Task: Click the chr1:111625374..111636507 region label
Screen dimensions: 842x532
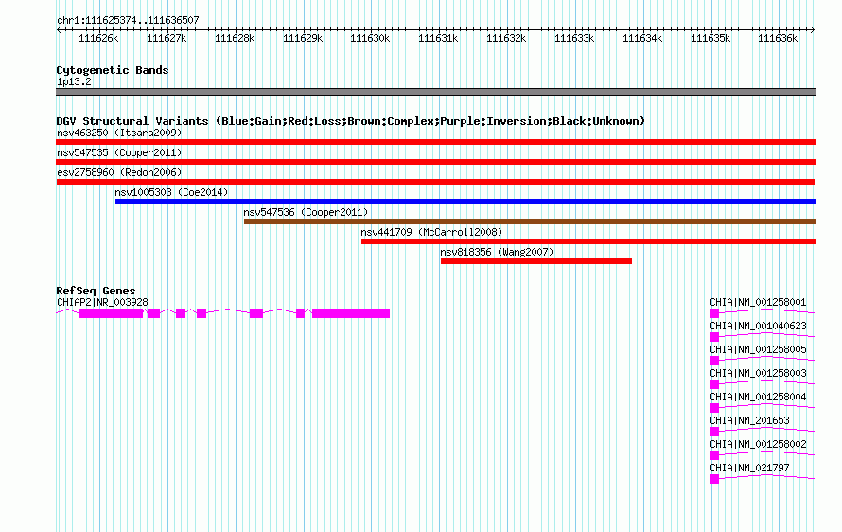Action: pyautogui.click(x=128, y=21)
